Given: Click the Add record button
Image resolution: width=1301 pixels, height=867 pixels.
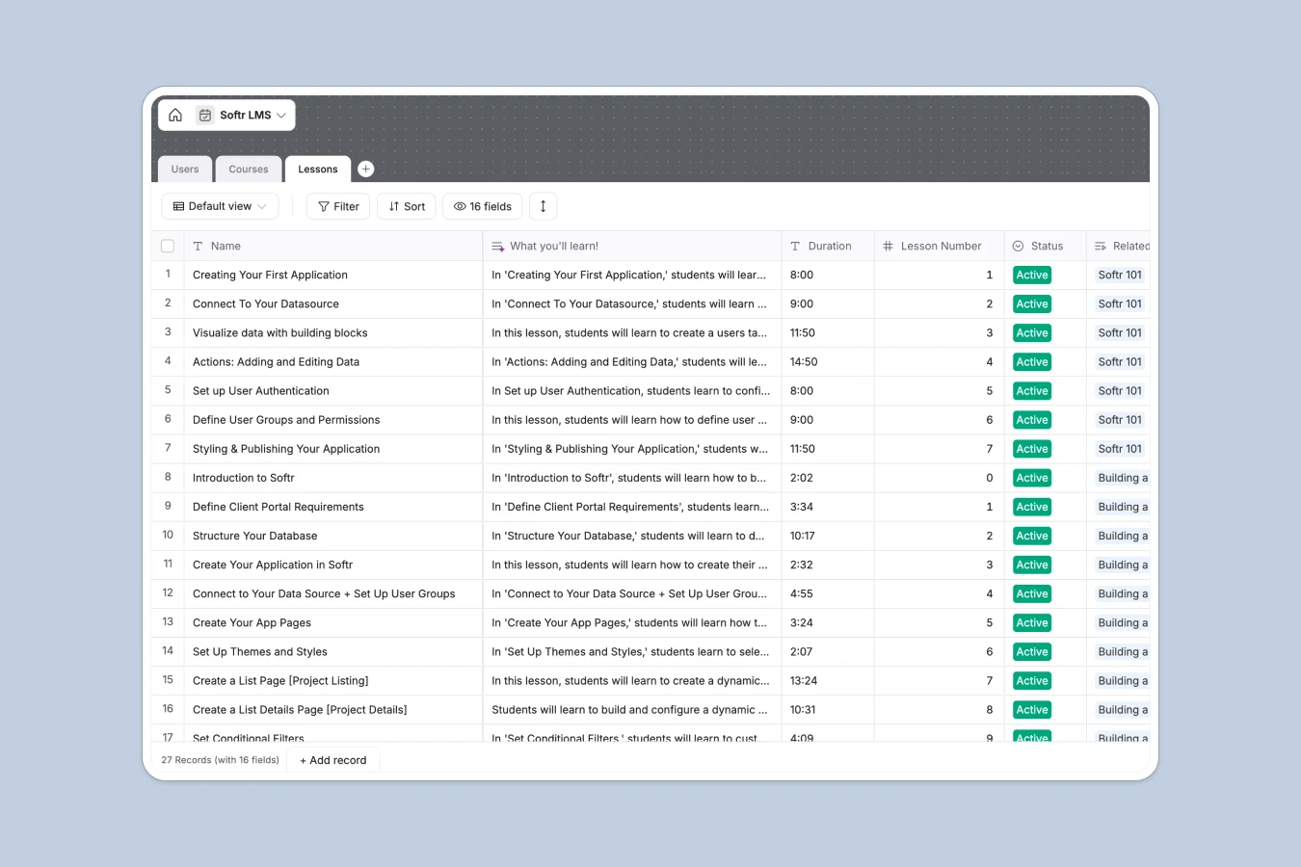Looking at the screenshot, I should 332,760.
